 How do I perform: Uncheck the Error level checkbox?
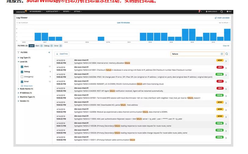(22, 82)
